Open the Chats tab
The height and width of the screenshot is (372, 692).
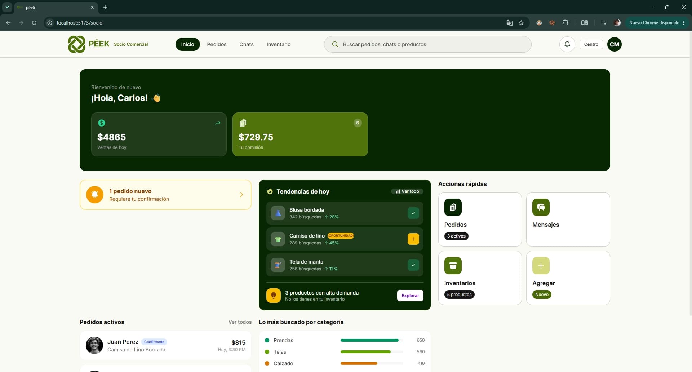point(247,44)
